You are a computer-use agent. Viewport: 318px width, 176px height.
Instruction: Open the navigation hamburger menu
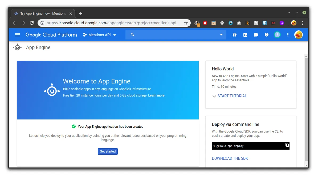pos(17,35)
